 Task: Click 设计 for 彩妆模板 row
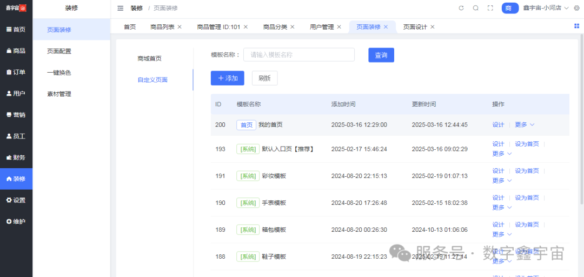(x=498, y=171)
